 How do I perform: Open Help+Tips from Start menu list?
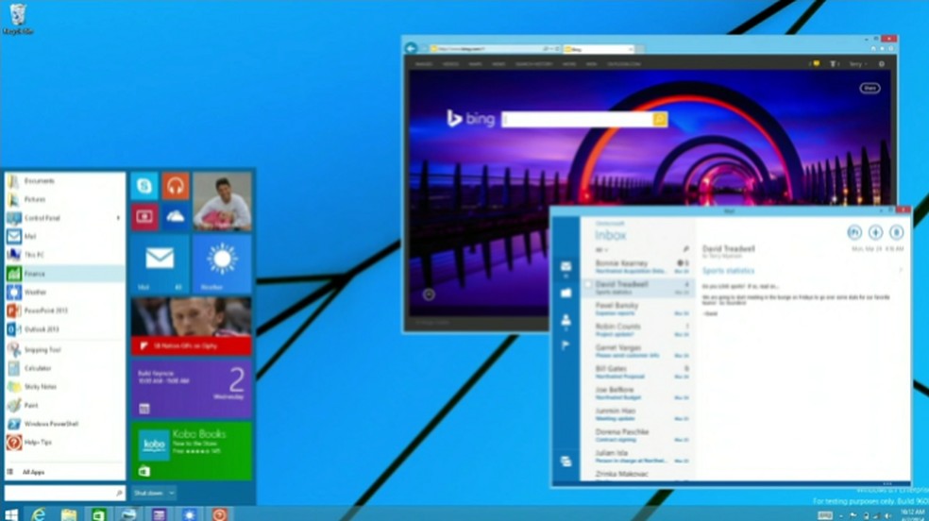point(65,443)
